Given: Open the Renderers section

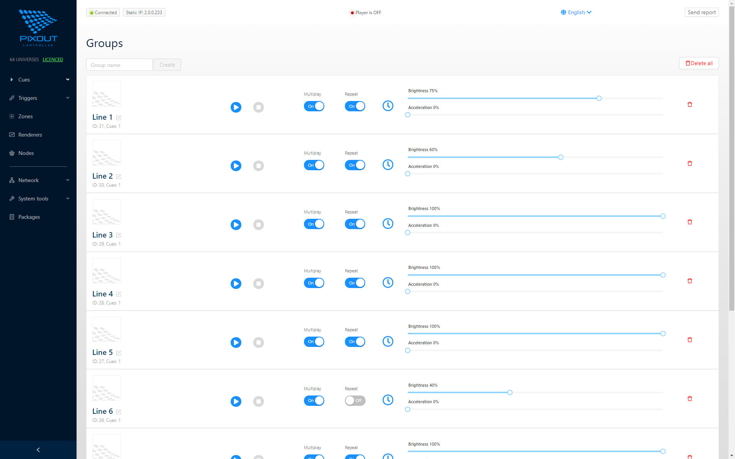Looking at the screenshot, I should point(30,135).
